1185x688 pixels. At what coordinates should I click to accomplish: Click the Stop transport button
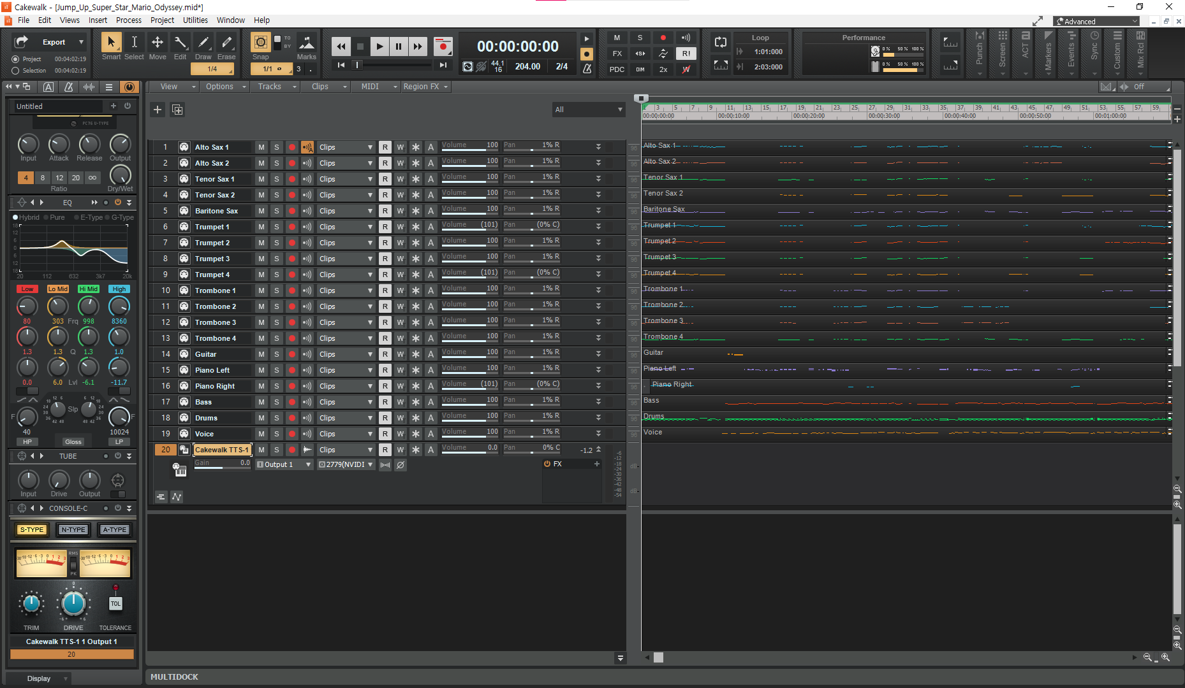360,46
